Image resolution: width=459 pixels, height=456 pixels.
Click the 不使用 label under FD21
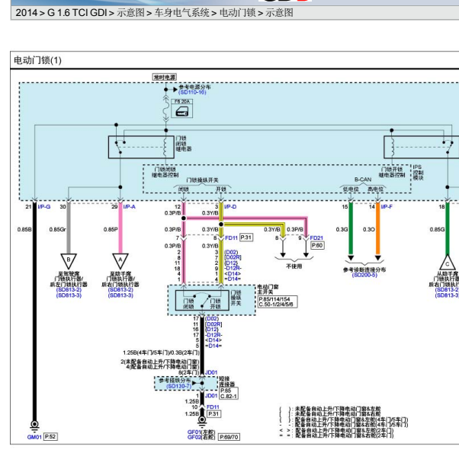[294, 266]
